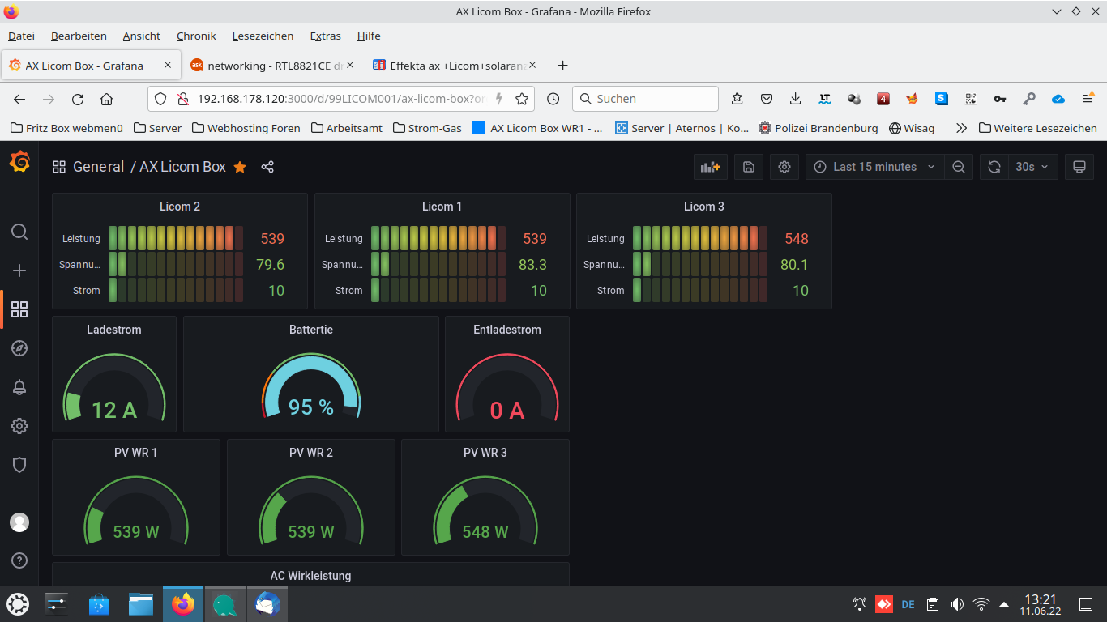Toggle the star to unfavorite dashboard

coord(240,167)
